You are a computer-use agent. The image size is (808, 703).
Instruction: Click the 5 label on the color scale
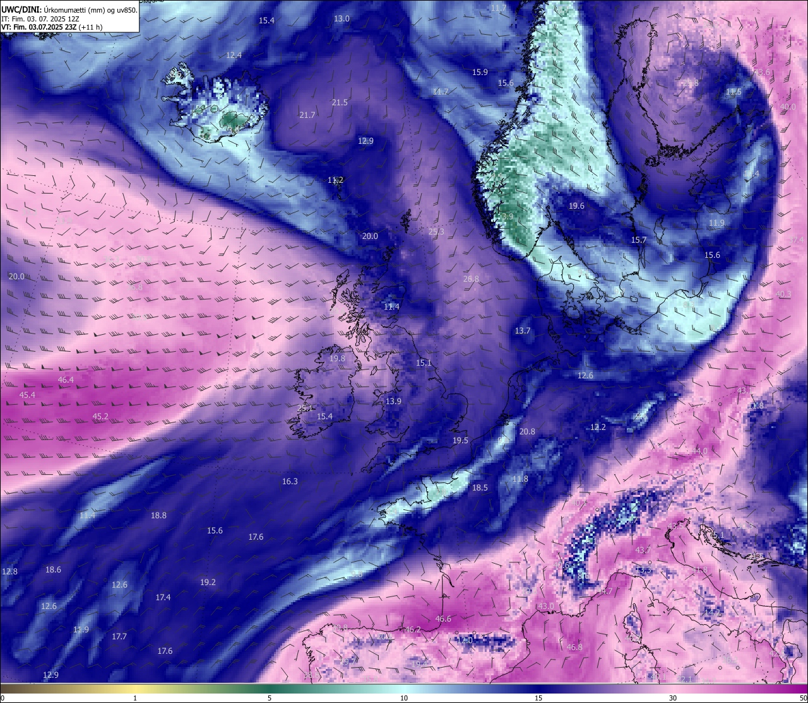270,698
